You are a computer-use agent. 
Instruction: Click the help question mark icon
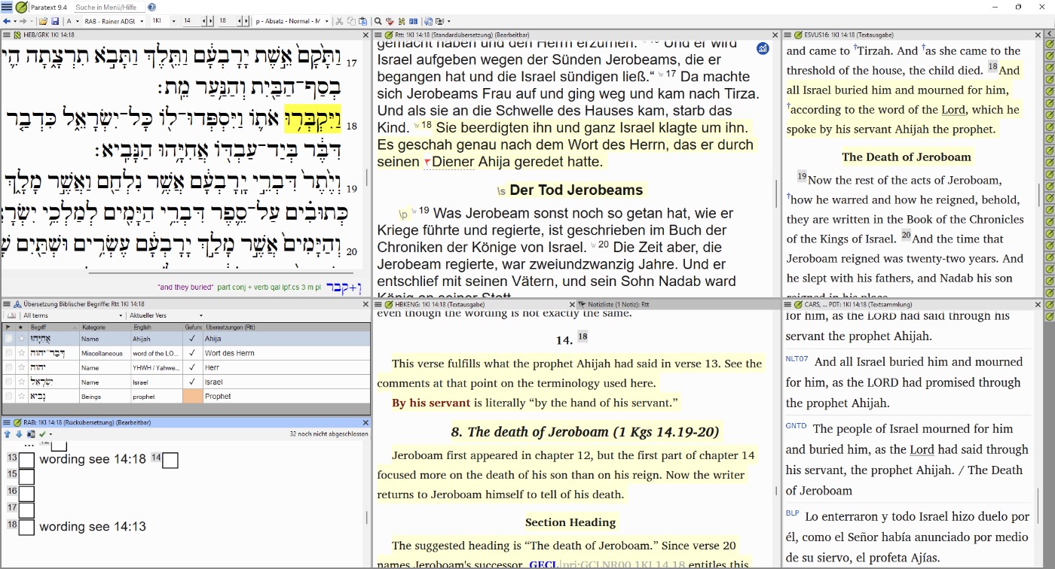coord(152,7)
